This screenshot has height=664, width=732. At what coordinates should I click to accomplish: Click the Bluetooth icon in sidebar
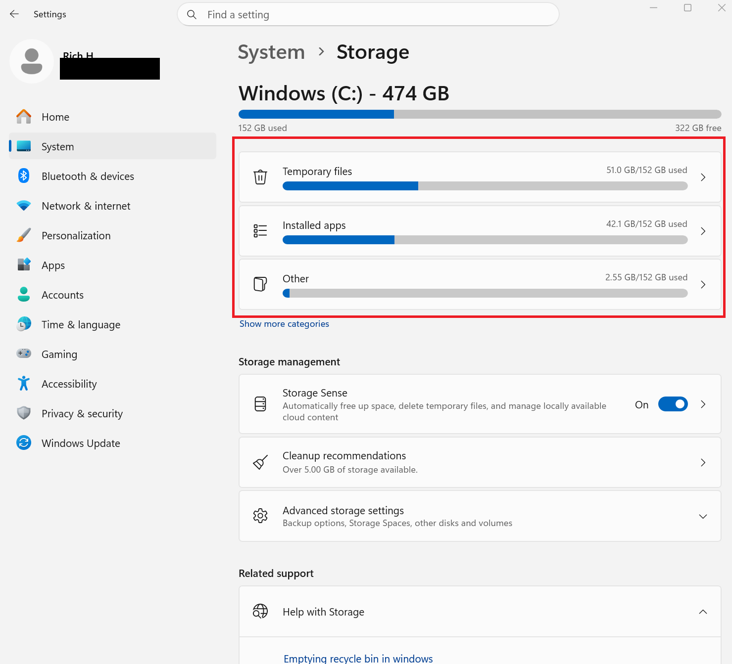coord(24,176)
